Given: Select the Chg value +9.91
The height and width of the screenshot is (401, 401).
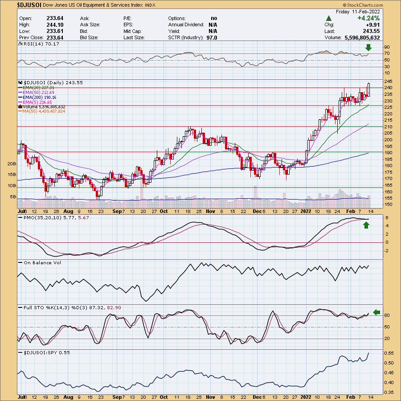Looking at the screenshot, I should 373,25.
